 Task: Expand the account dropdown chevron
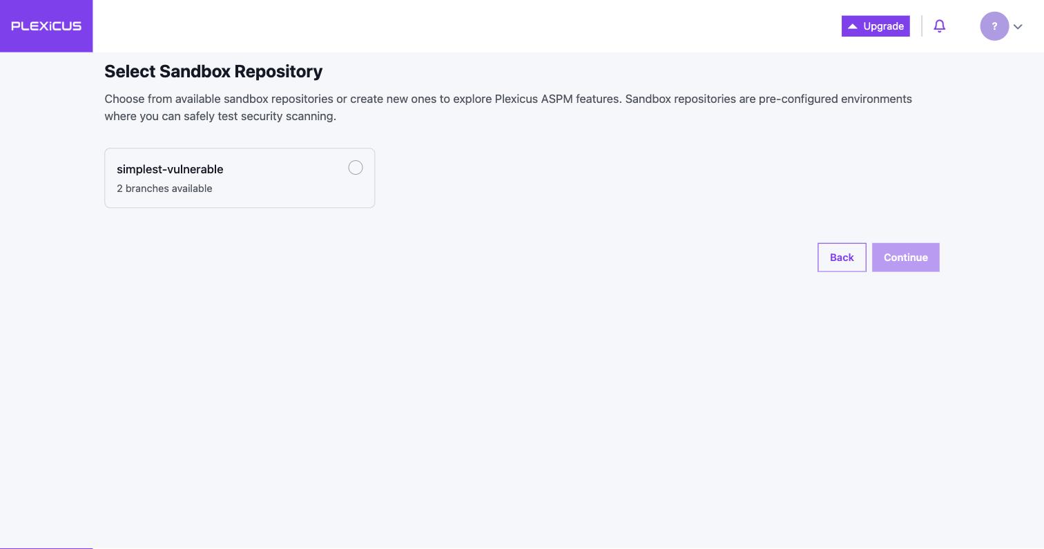click(x=1018, y=27)
